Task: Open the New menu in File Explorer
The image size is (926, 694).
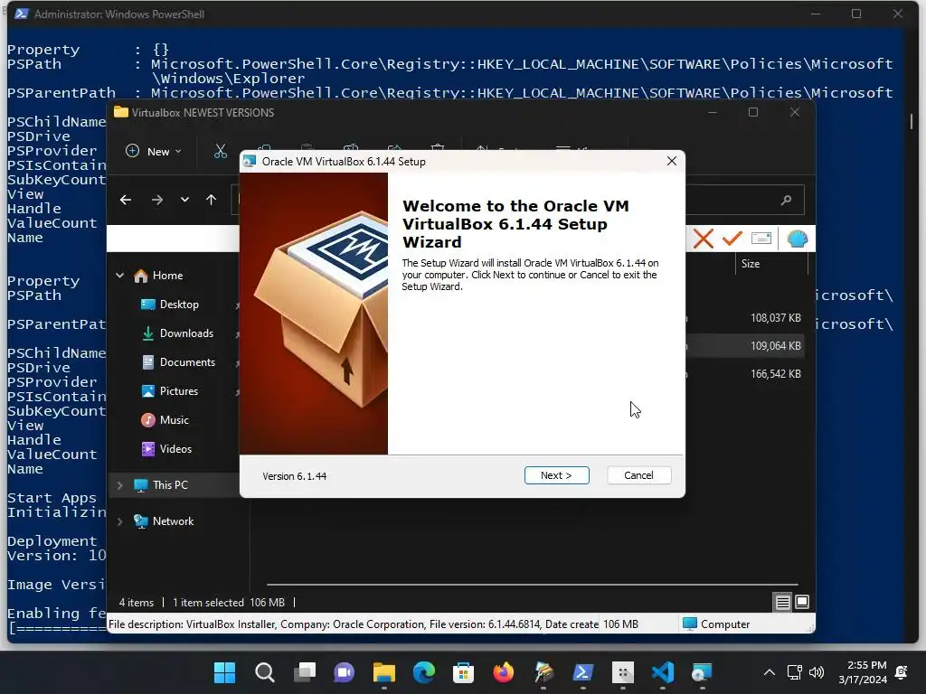Action: [154, 152]
